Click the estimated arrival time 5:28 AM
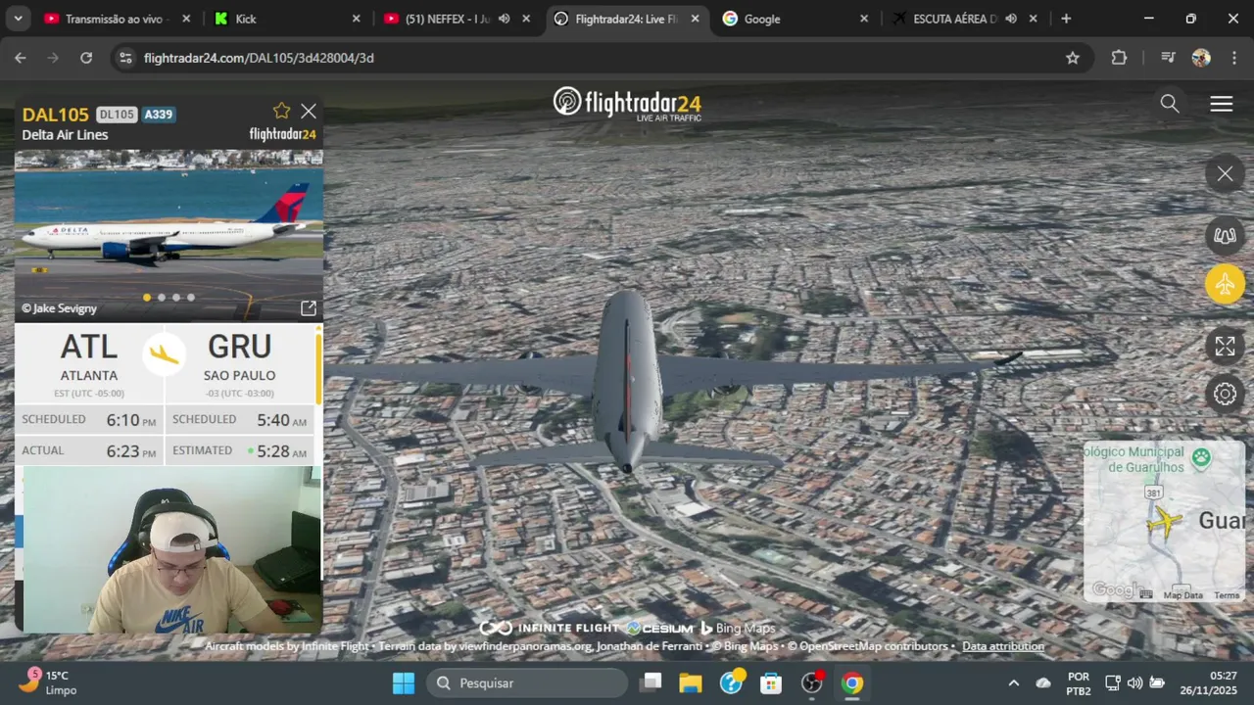Screen dimensions: 1254x705 281,451
